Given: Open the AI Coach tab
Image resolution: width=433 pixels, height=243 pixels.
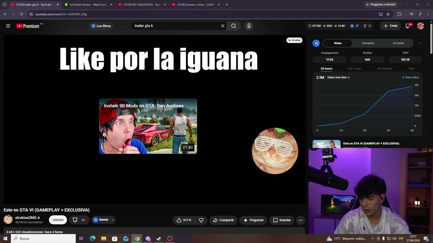Looking at the screenshot, I should click(398, 43).
